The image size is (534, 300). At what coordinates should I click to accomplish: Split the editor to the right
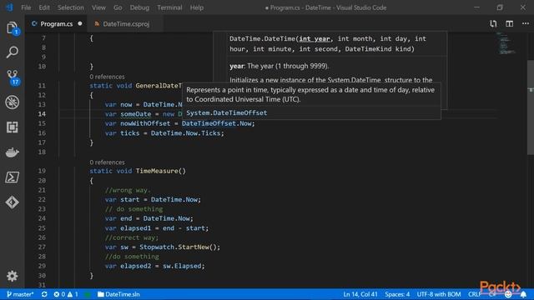click(x=510, y=24)
